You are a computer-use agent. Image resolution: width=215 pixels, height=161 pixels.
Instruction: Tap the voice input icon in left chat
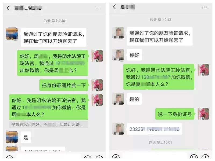pyautogui.click(x=10, y=157)
